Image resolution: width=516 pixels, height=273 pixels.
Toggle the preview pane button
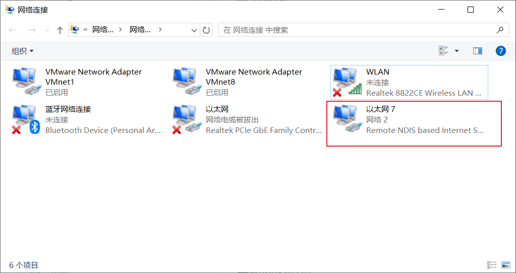(x=478, y=51)
